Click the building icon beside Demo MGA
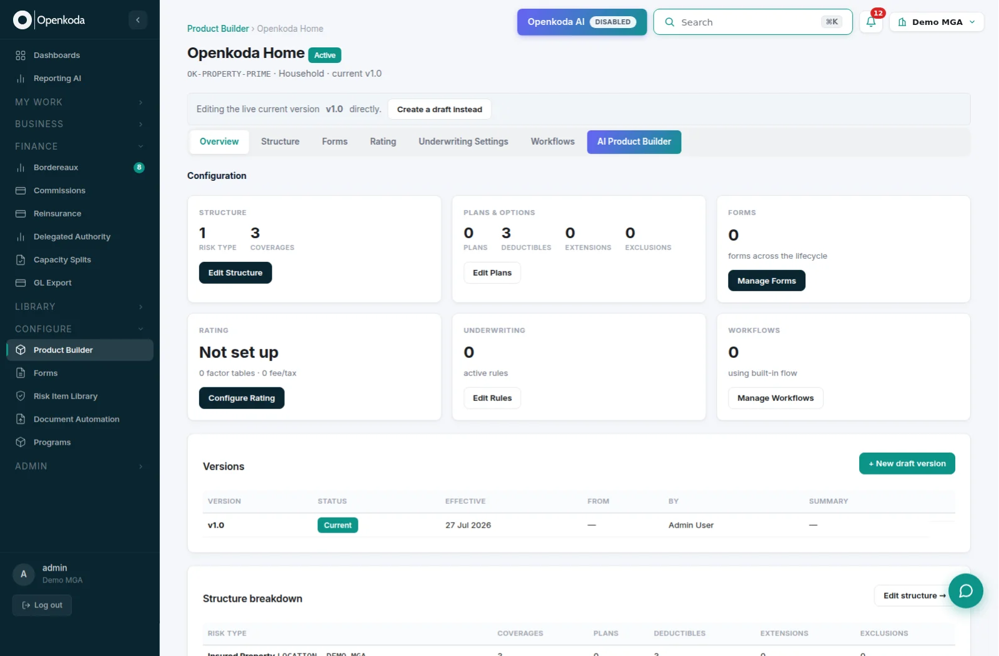 click(902, 22)
